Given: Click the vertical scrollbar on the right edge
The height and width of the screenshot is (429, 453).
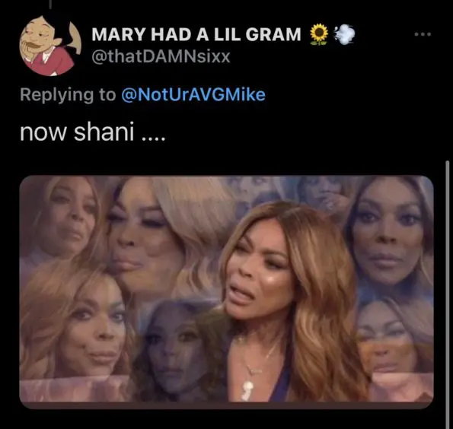Looking at the screenshot, I should coord(448,294).
